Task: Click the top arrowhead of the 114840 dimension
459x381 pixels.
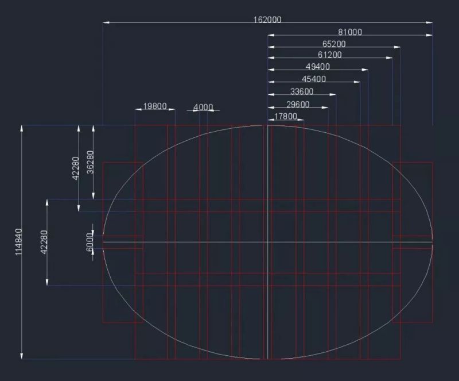Action: coord(22,129)
